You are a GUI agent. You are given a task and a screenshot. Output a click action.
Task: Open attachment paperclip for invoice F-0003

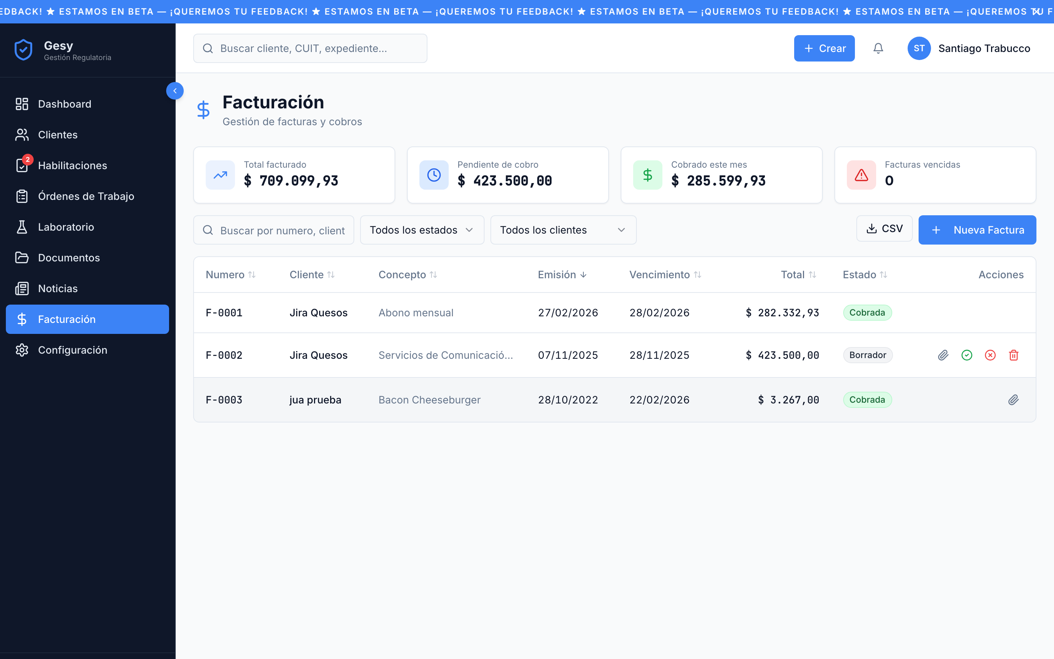click(1013, 400)
